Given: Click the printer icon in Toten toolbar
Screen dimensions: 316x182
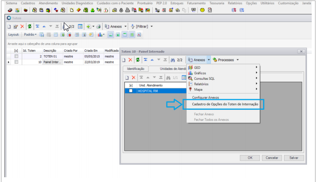Looking at the screenshot, I should point(99,27).
